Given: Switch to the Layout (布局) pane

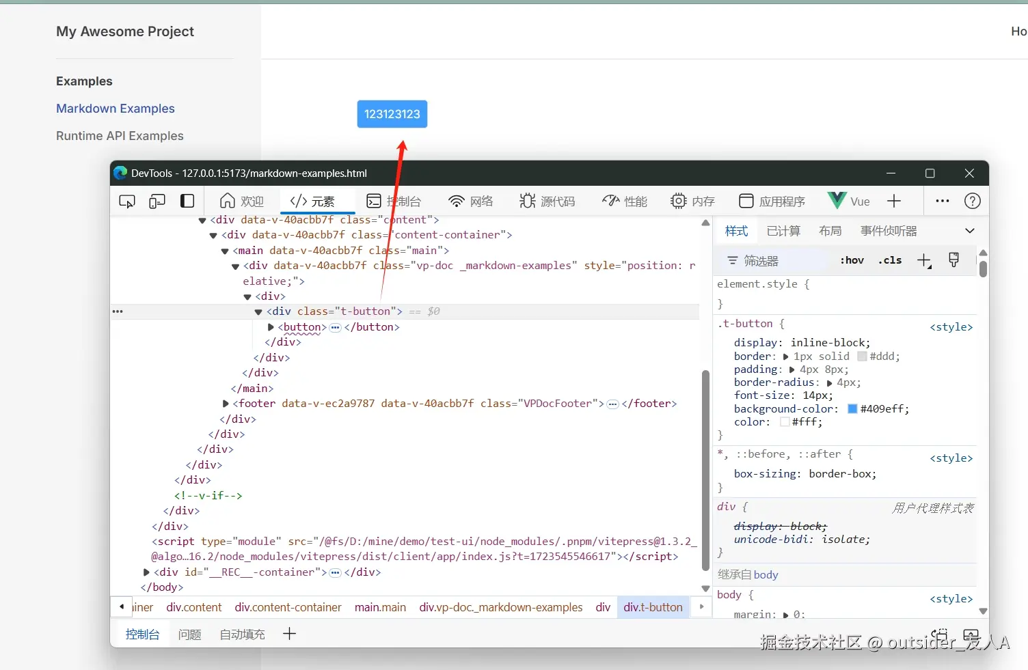Looking at the screenshot, I should (830, 231).
